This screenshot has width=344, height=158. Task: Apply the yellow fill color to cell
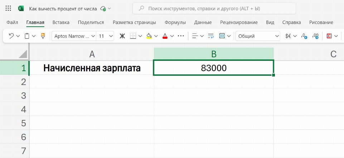tap(149, 36)
